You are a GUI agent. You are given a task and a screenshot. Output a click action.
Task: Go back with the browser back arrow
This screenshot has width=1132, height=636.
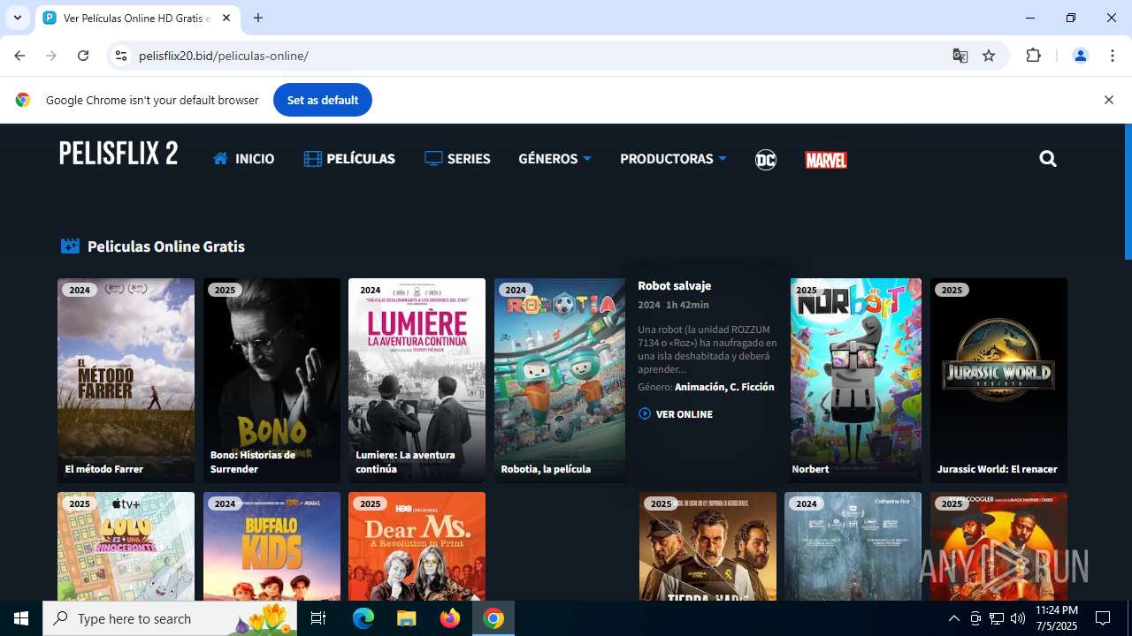pos(19,56)
